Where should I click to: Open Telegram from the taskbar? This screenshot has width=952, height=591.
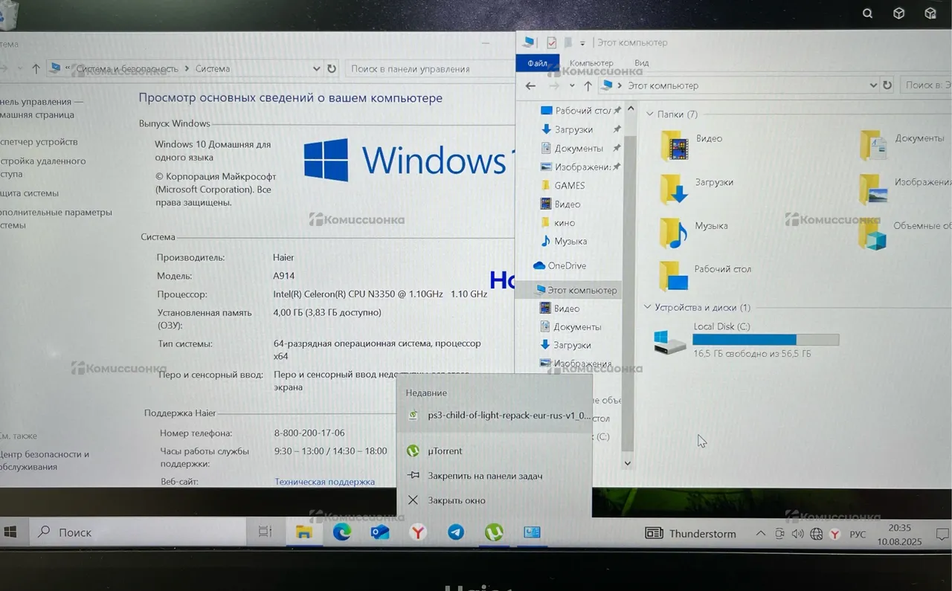[456, 532]
